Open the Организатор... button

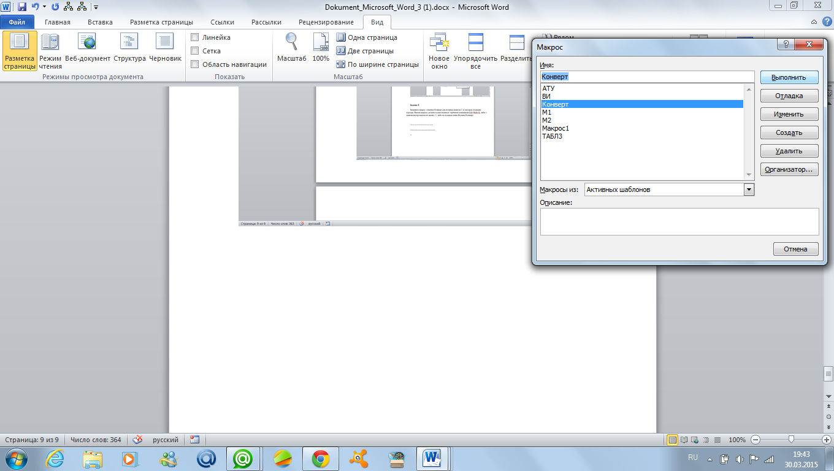coord(789,169)
